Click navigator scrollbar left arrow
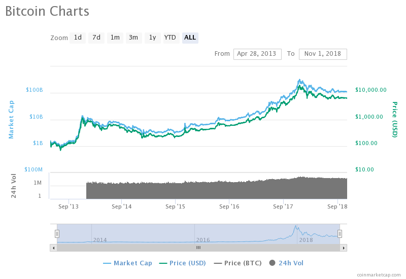 click(x=53, y=248)
